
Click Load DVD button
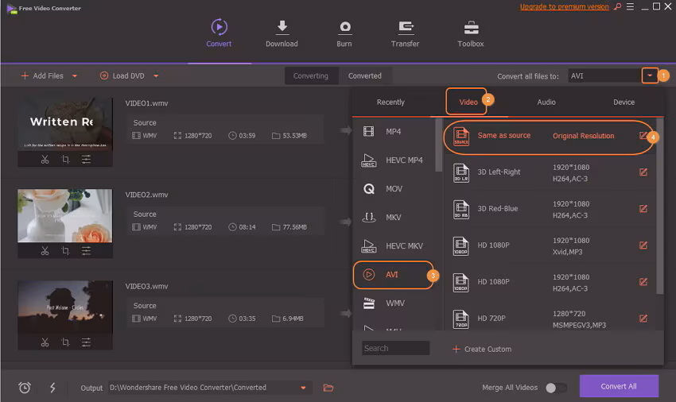coord(122,75)
